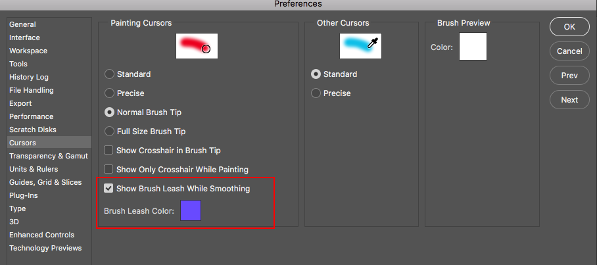Click the Brush Preview color swatch
The image size is (597, 265).
tap(473, 47)
